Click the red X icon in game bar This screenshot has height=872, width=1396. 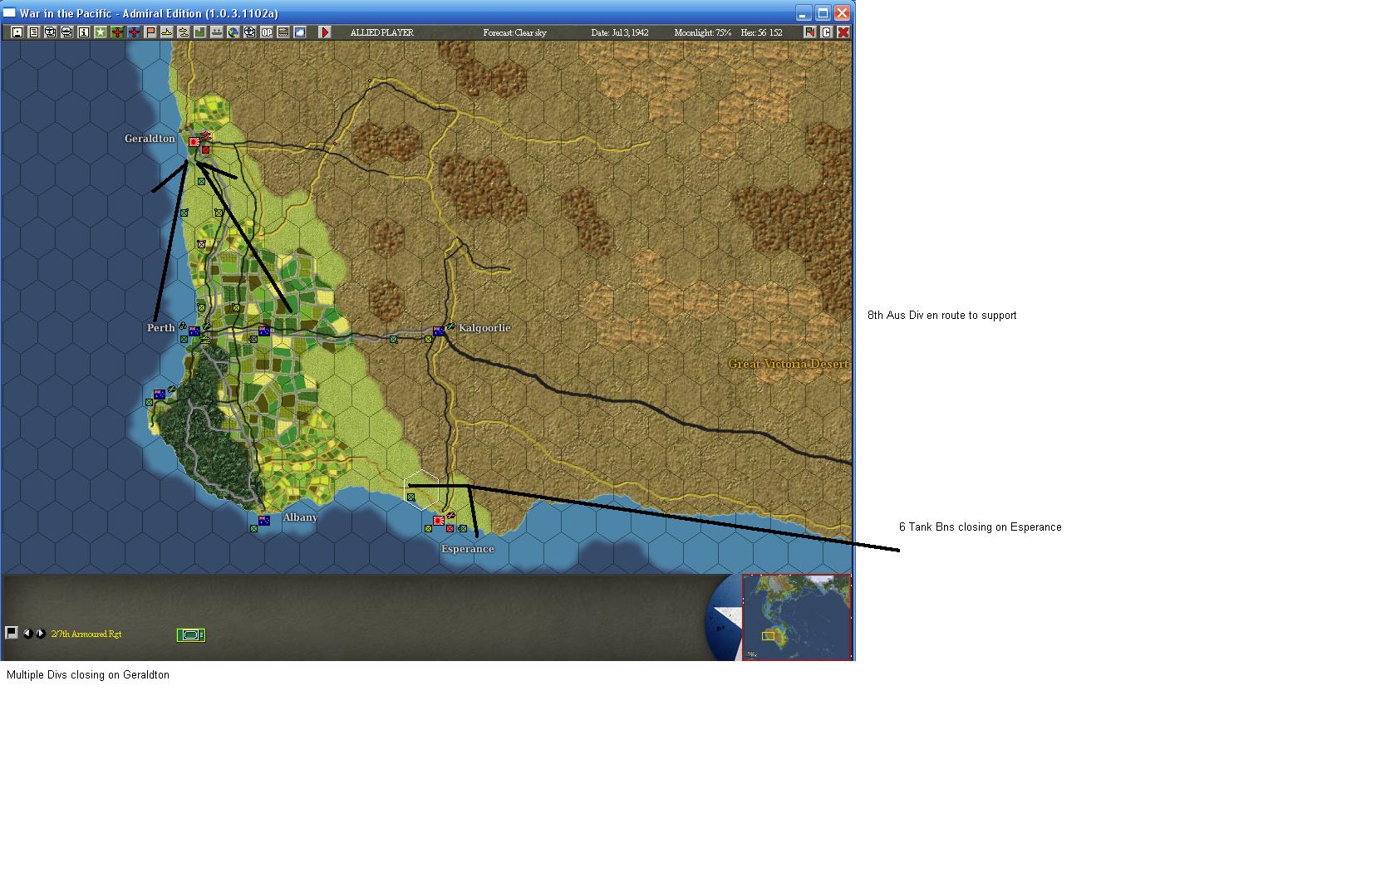pos(843,32)
